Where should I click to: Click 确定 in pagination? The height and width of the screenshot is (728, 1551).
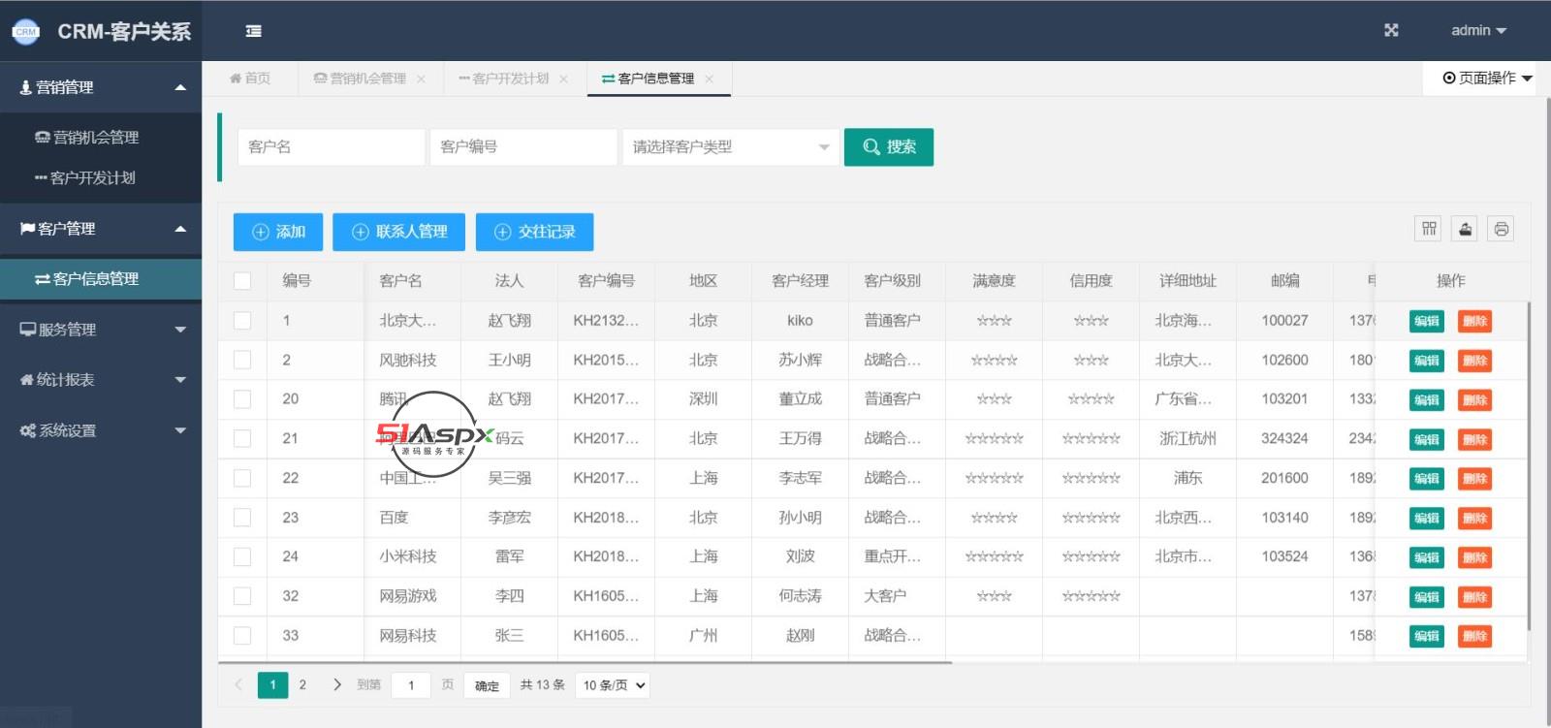tap(487, 685)
